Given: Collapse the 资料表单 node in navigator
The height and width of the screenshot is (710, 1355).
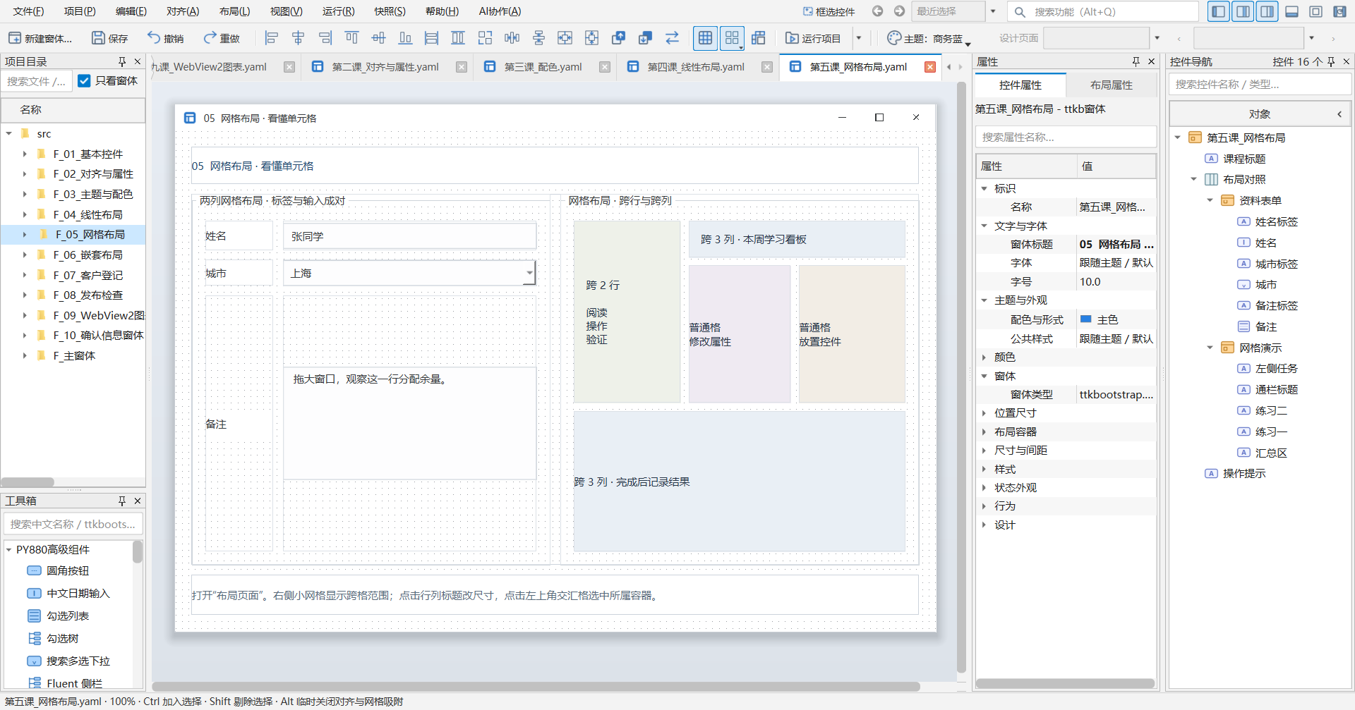Looking at the screenshot, I should (1210, 200).
